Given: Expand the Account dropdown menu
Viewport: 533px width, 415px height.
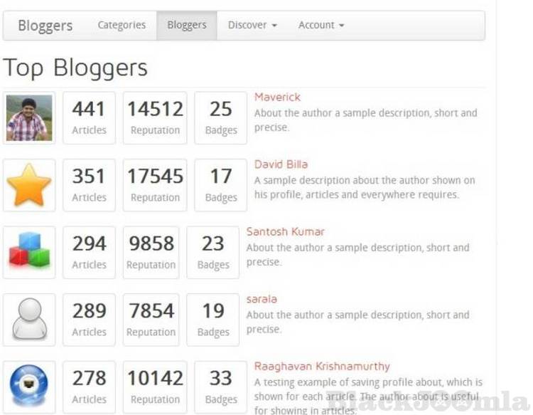Looking at the screenshot, I should point(321,25).
